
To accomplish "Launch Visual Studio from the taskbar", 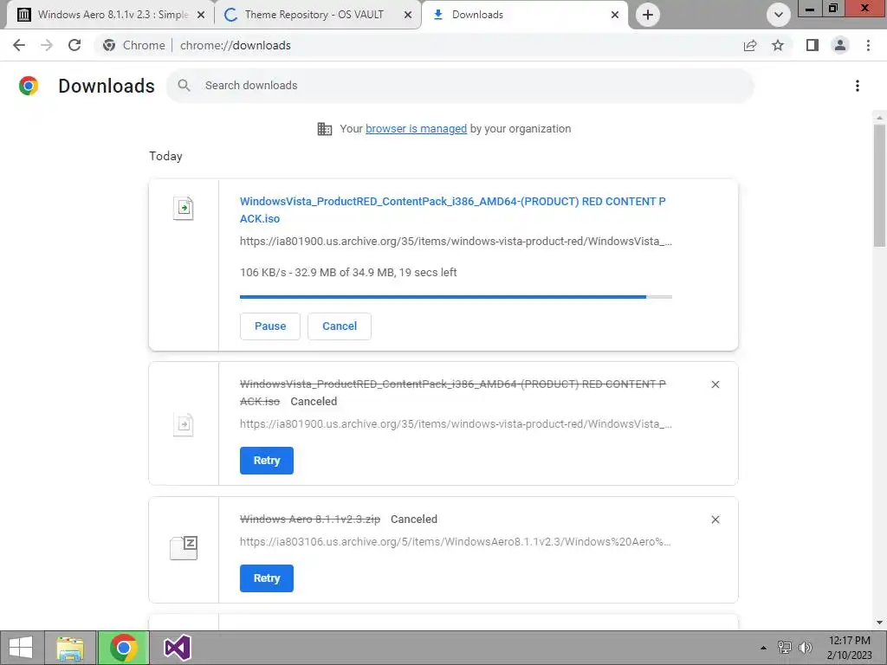I will 177,648.
